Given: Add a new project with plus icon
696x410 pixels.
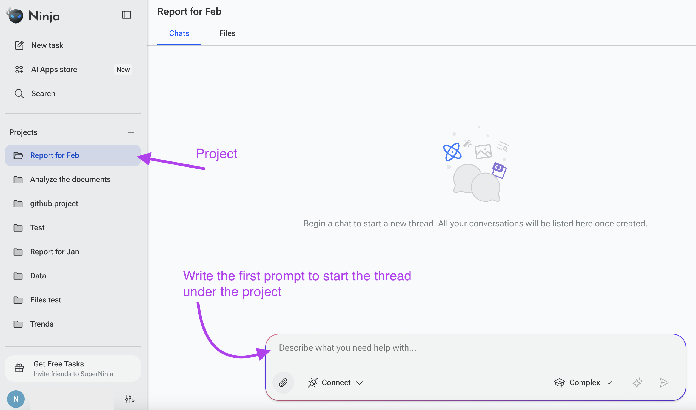Looking at the screenshot, I should tap(131, 132).
